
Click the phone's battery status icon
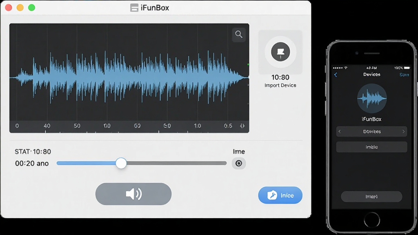pyautogui.click(x=407, y=68)
